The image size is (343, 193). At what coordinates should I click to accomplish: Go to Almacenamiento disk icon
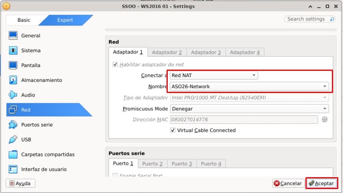click(x=13, y=80)
